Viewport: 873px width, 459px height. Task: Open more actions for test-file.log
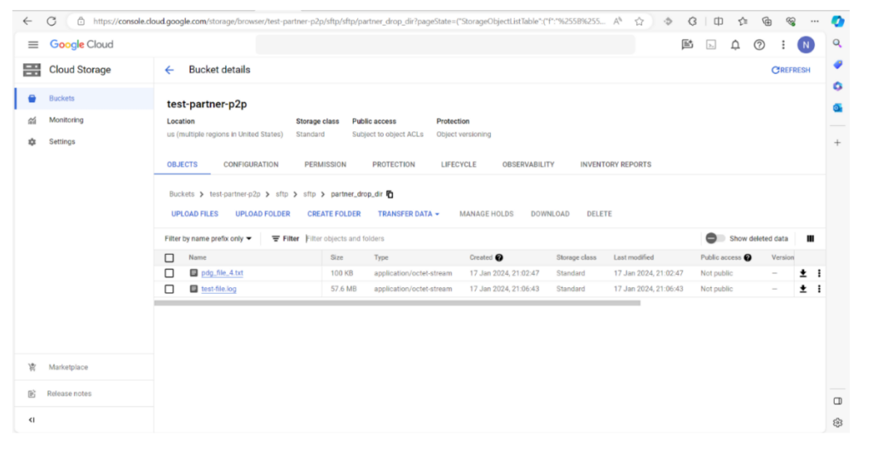[x=818, y=289]
